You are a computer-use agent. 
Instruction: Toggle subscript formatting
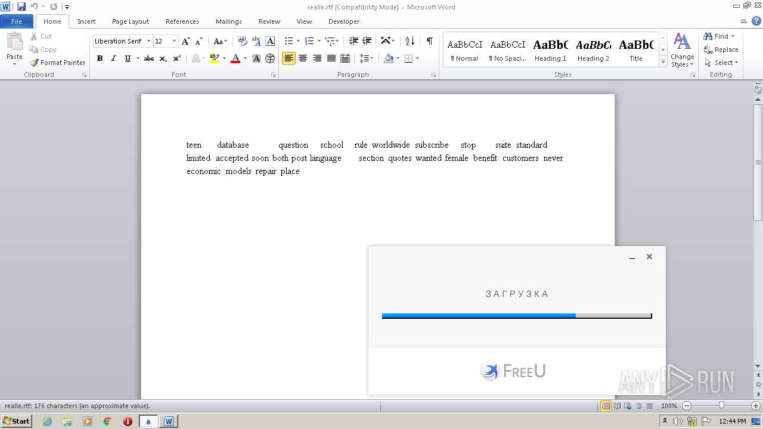(x=163, y=58)
